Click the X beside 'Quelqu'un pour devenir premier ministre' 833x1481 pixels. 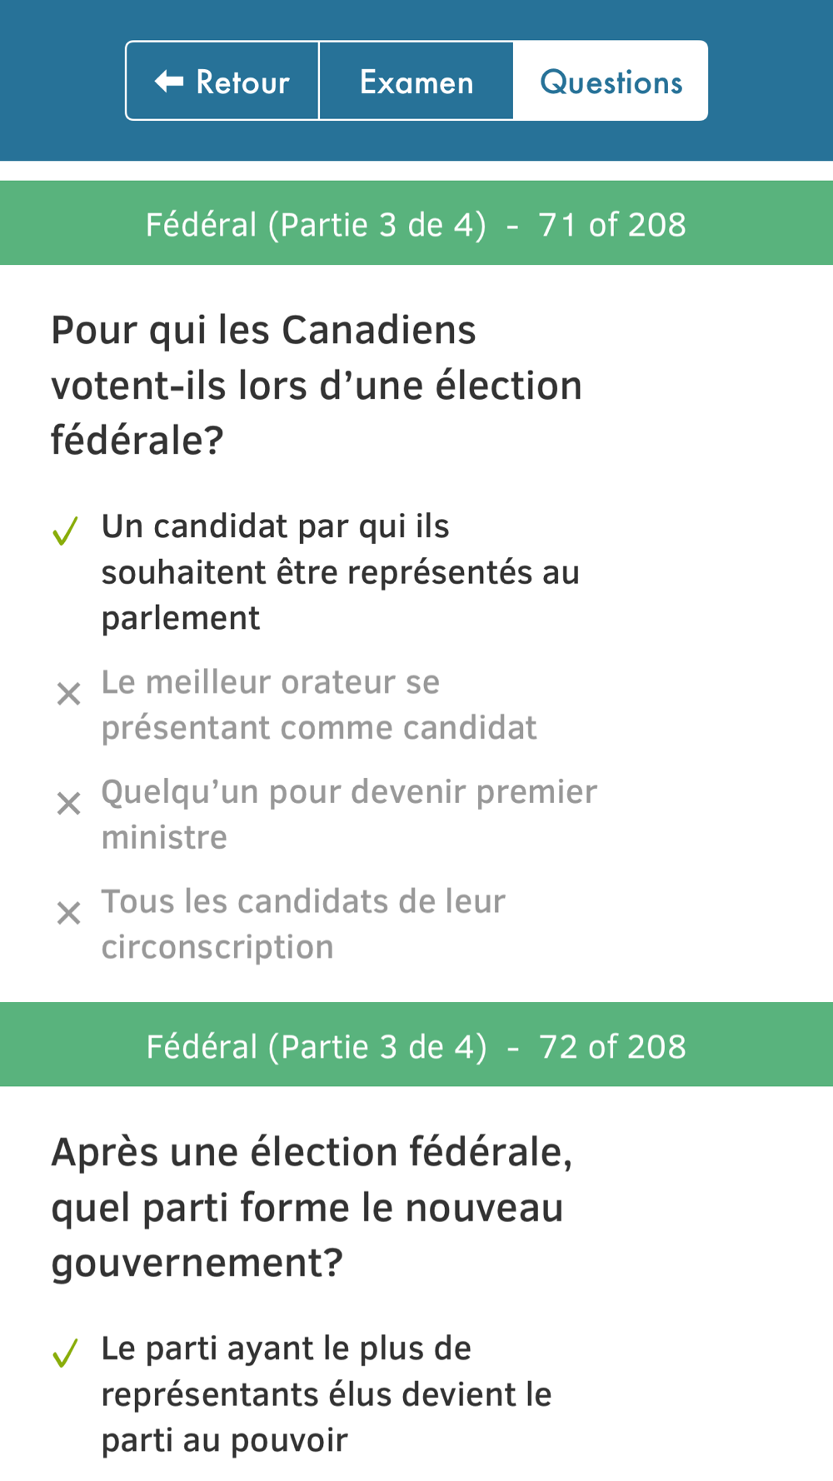(x=68, y=804)
